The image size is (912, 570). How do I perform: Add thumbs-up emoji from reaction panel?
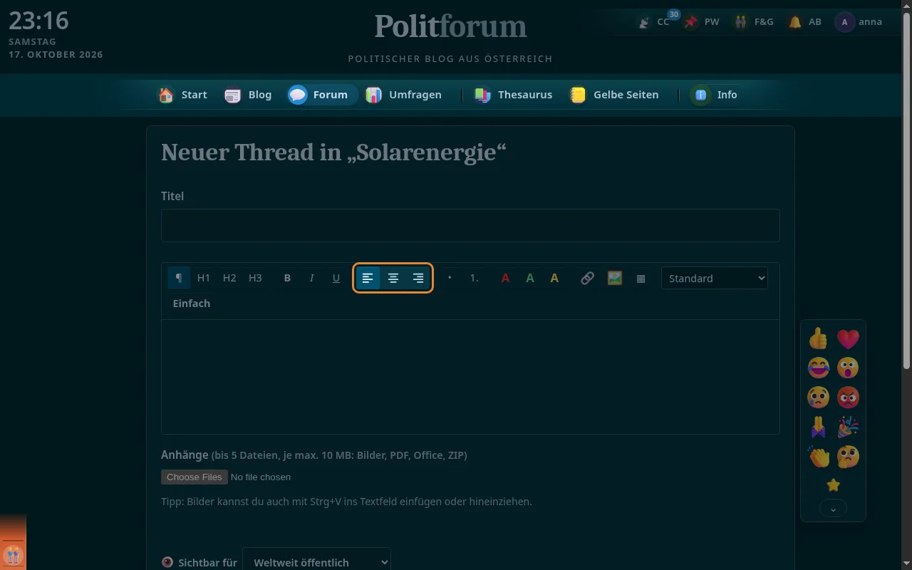tap(818, 338)
